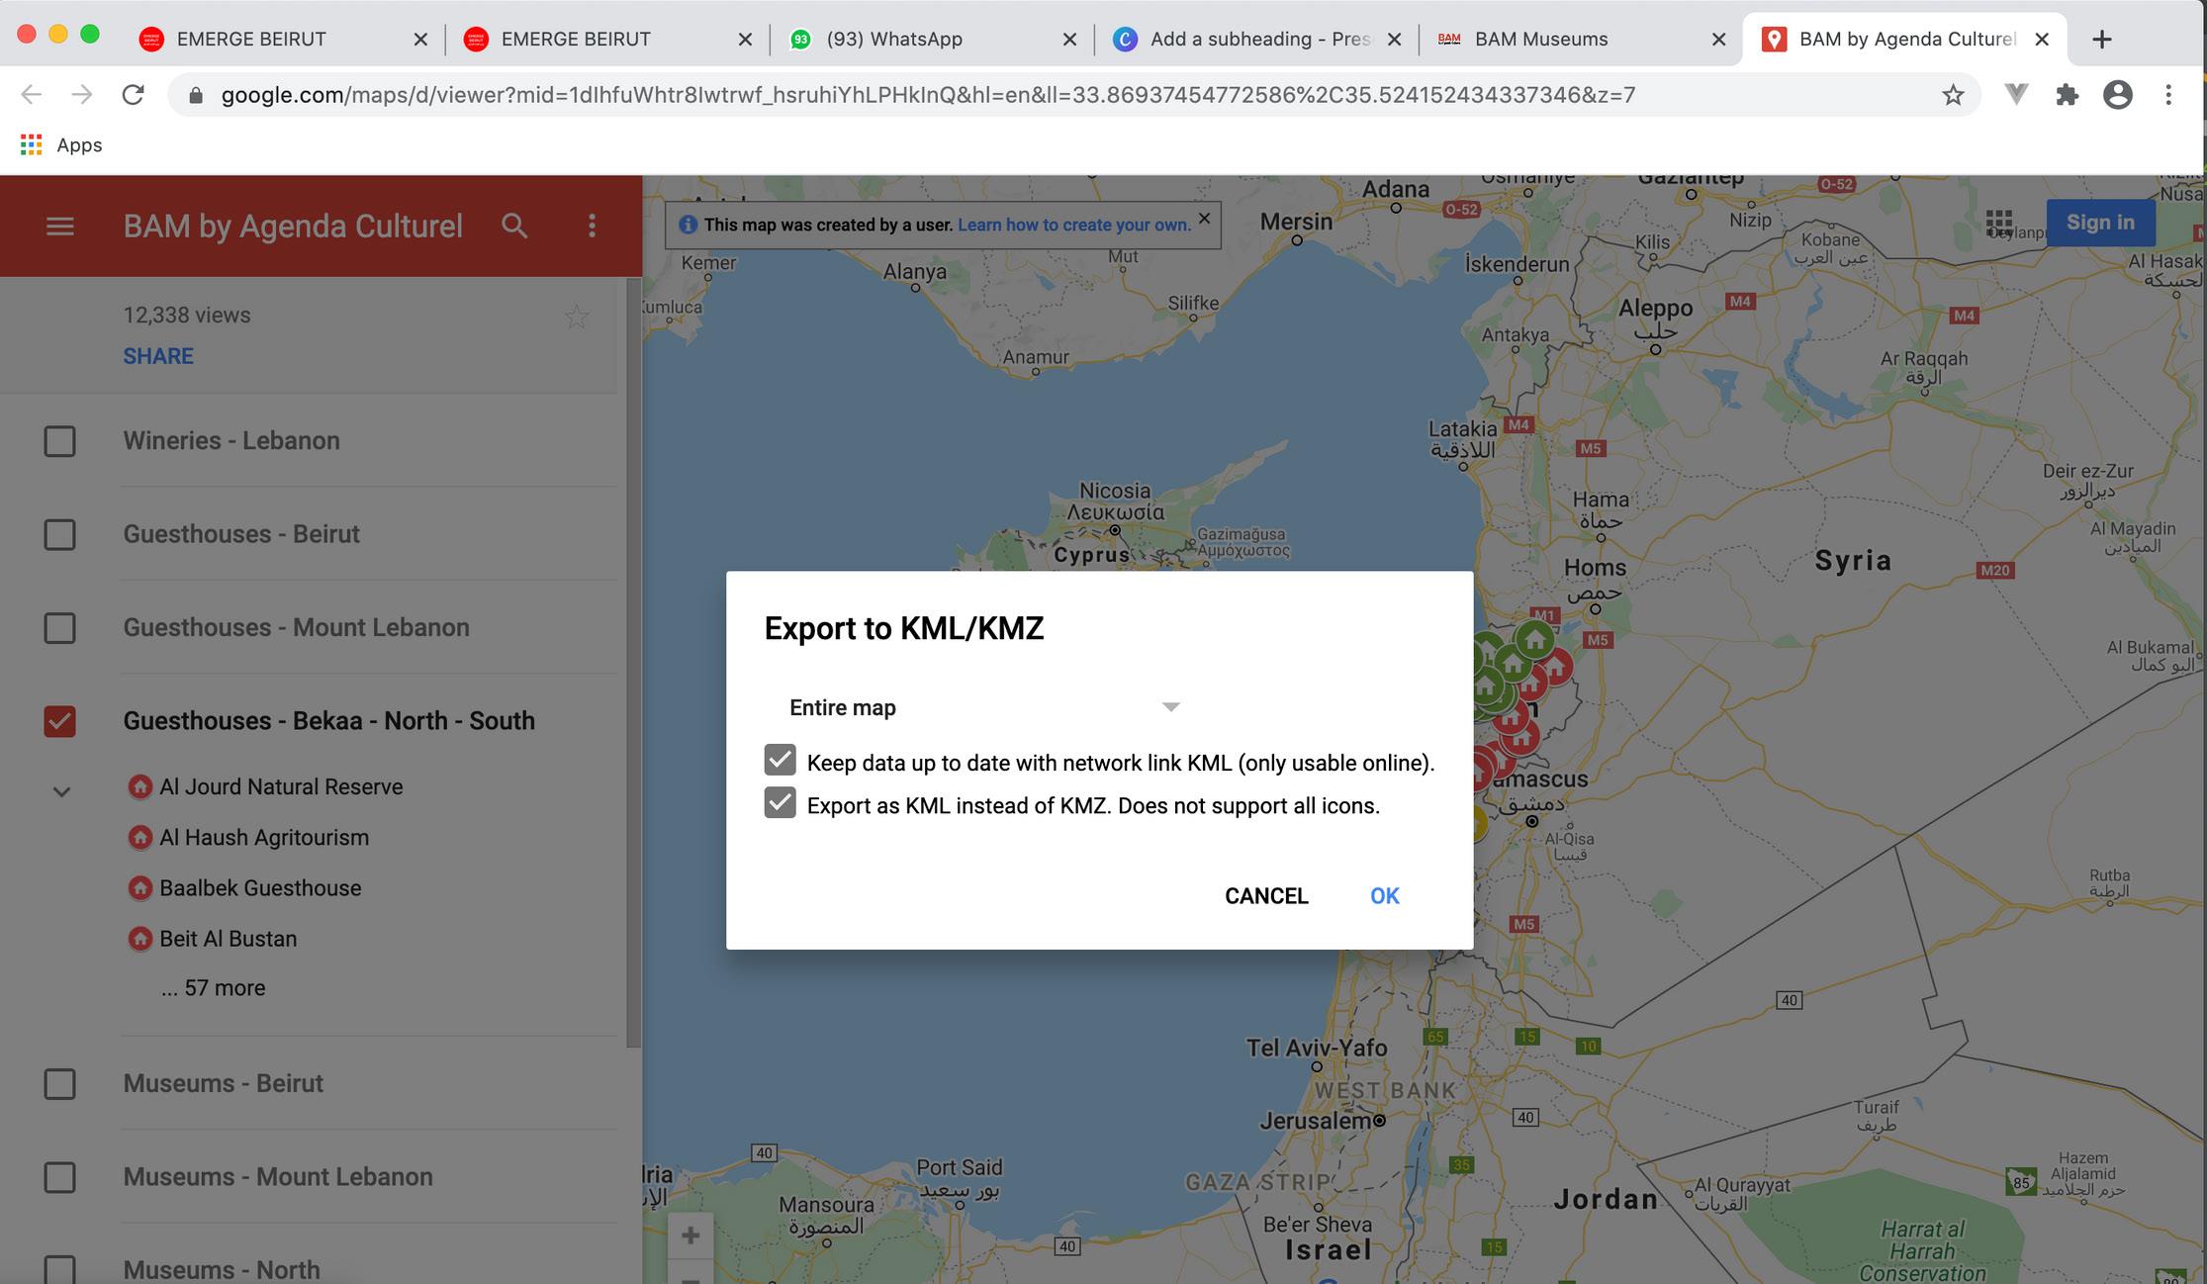Switch to the BAM Museums tab
The width and height of the screenshot is (2207, 1284).
[1540, 40]
